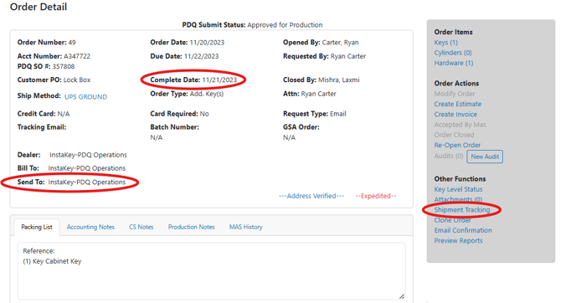576x303 pixels.
Task: Send Email Confirmation
Action: tap(463, 230)
